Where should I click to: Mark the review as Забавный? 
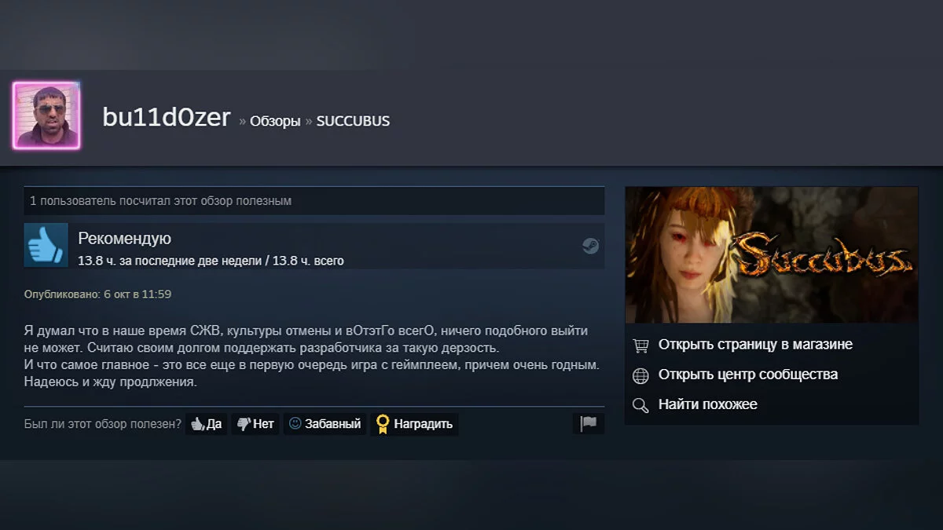tap(325, 424)
